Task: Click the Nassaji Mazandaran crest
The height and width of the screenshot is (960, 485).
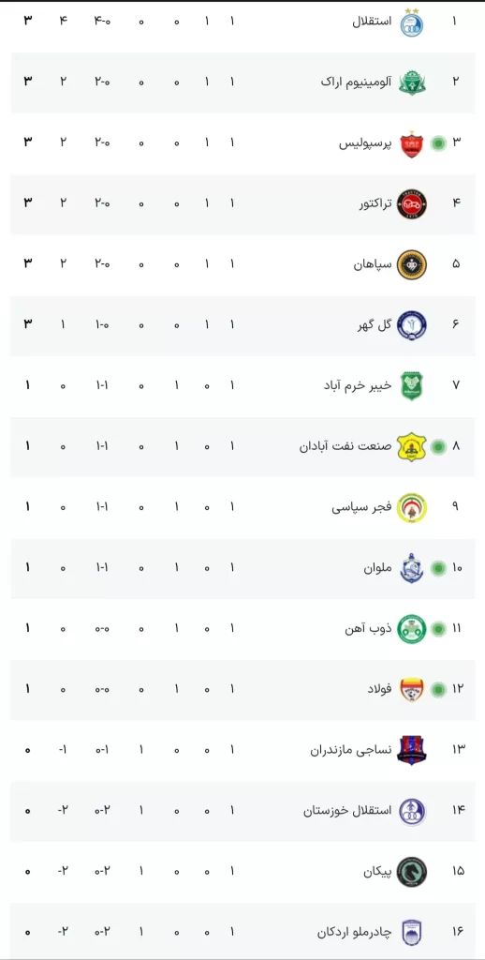Action: coord(412,751)
